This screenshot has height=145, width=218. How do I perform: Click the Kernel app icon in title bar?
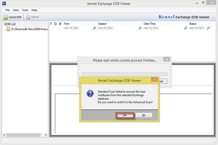pyautogui.click(x=4, y=3)
